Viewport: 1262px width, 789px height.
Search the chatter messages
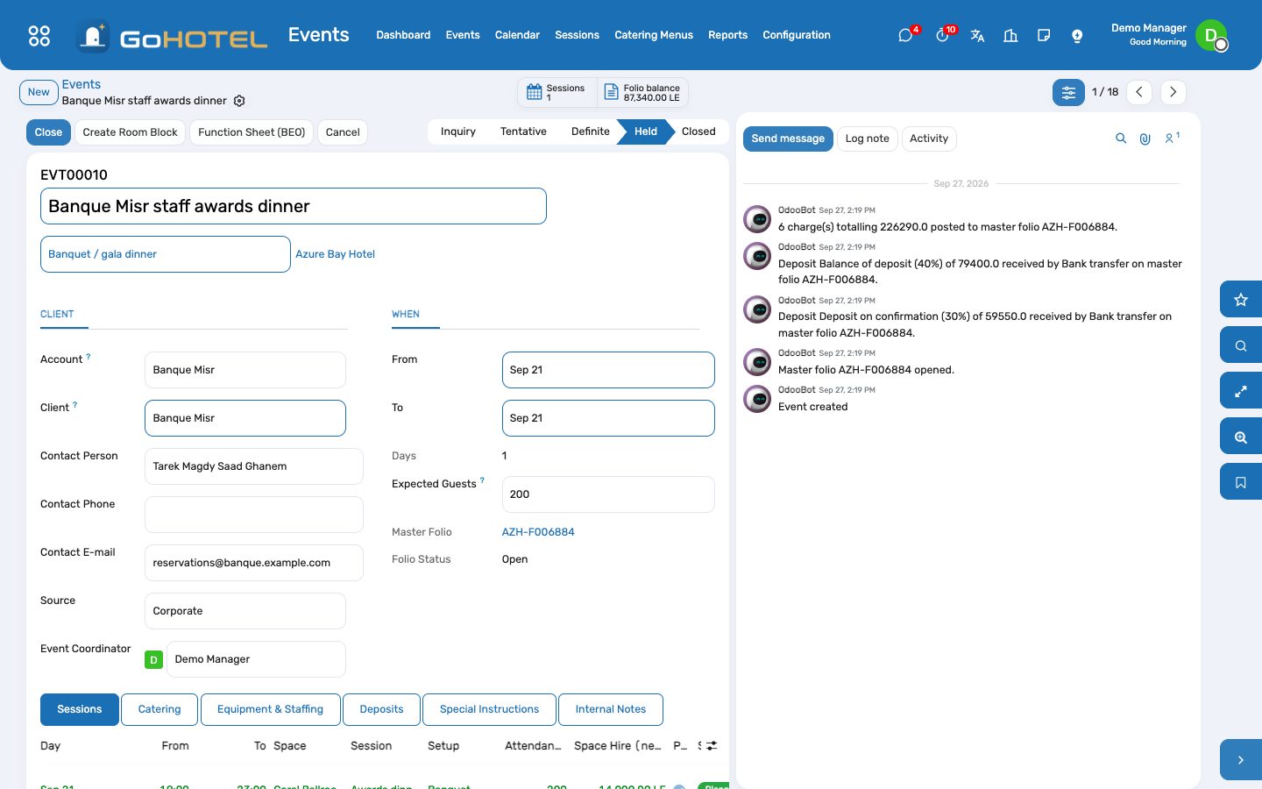1121,139
